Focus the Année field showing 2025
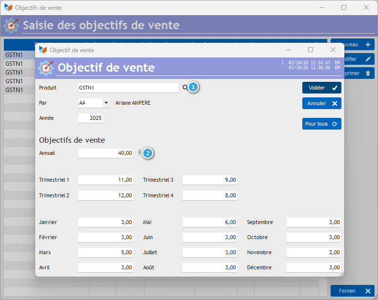This screenshot has width=378, height=300. coord(91,118)
